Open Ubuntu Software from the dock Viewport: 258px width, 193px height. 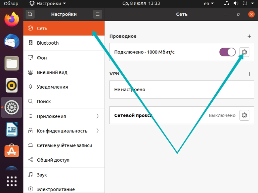pyautogui.click(x=12, y=151)
